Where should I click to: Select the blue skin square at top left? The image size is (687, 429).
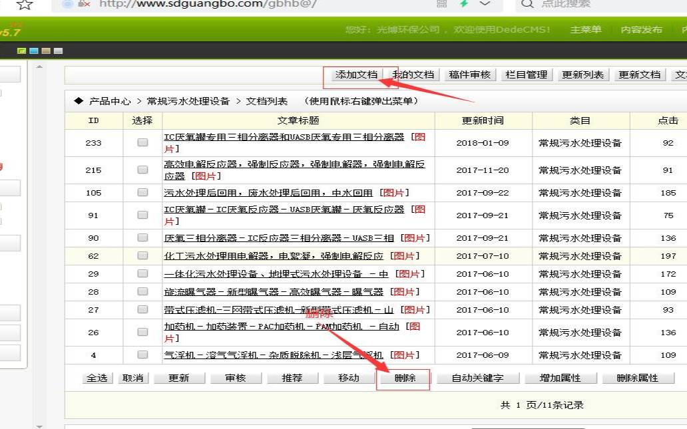[33, 51]
